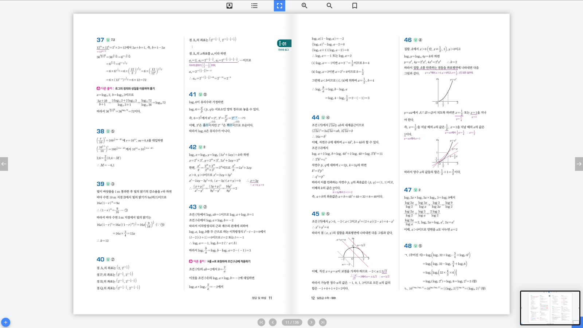Click the I-01 chapter tab
This screenshot has width=583, height=328.
tap(284, 44)
